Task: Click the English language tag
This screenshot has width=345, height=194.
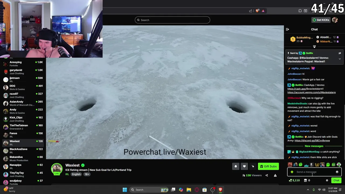Action: [x=76, y=174]
